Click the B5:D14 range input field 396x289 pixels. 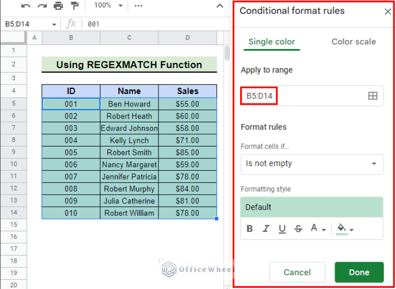tap(305, 96)
